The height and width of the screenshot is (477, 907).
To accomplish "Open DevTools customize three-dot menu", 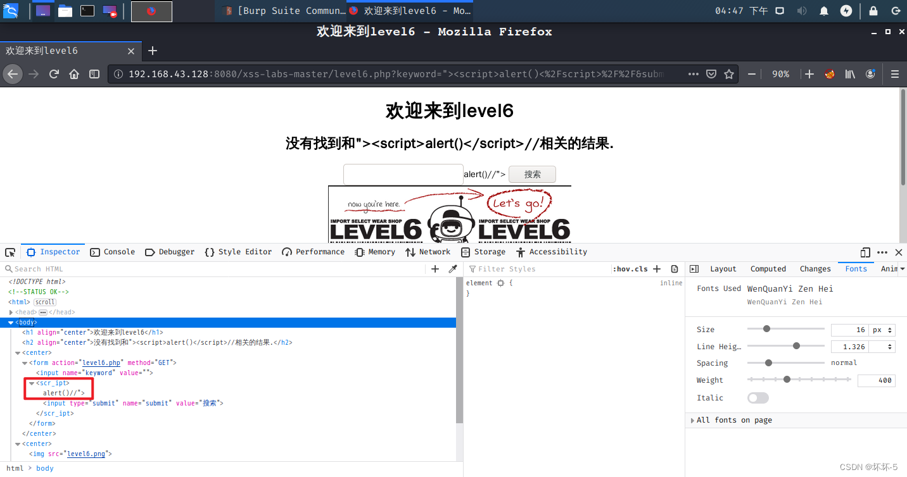I will [882, 252].
